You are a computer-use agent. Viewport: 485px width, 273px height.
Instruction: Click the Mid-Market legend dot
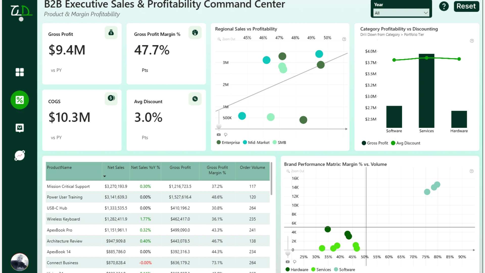pos(245,142)
